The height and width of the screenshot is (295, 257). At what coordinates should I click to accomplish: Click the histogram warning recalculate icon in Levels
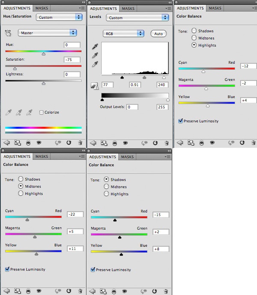[x=95, y=86]
